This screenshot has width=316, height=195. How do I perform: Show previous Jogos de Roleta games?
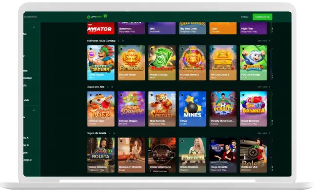(x=110, y=133)
